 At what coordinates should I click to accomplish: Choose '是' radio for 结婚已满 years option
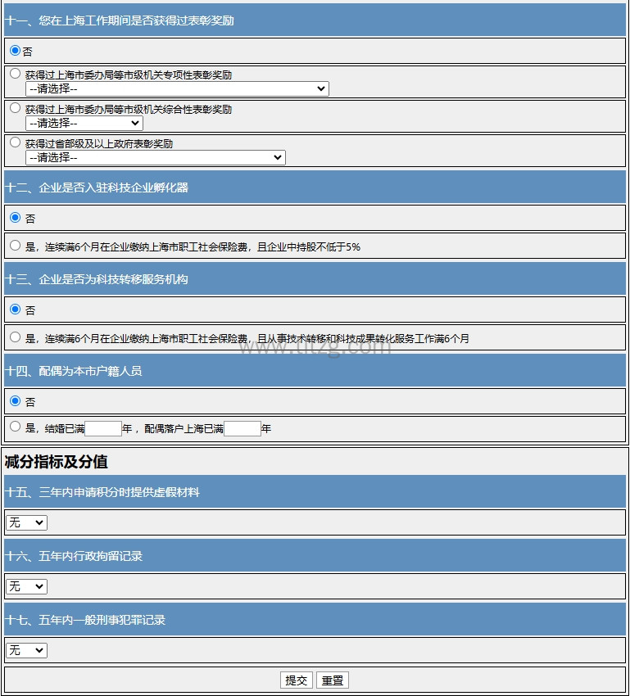[x=15, y=427]
